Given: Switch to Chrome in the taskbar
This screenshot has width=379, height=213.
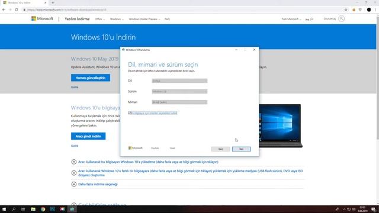Looking at the screenshot, I should pos(43,209).
